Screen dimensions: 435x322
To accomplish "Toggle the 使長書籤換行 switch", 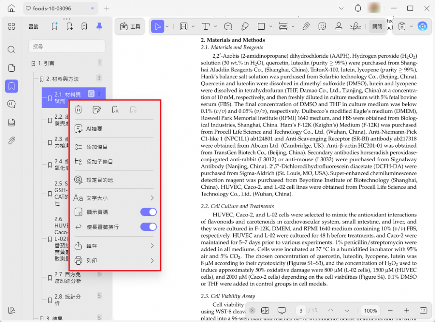I will (x=148, y=227).
